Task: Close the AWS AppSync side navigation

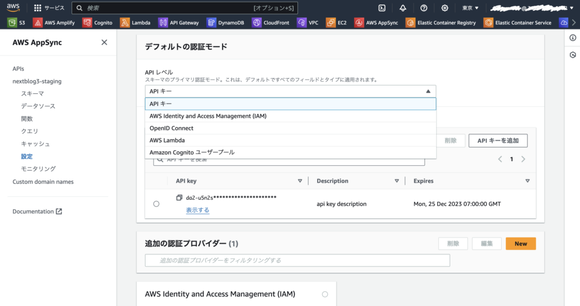Action: [104, 42]
